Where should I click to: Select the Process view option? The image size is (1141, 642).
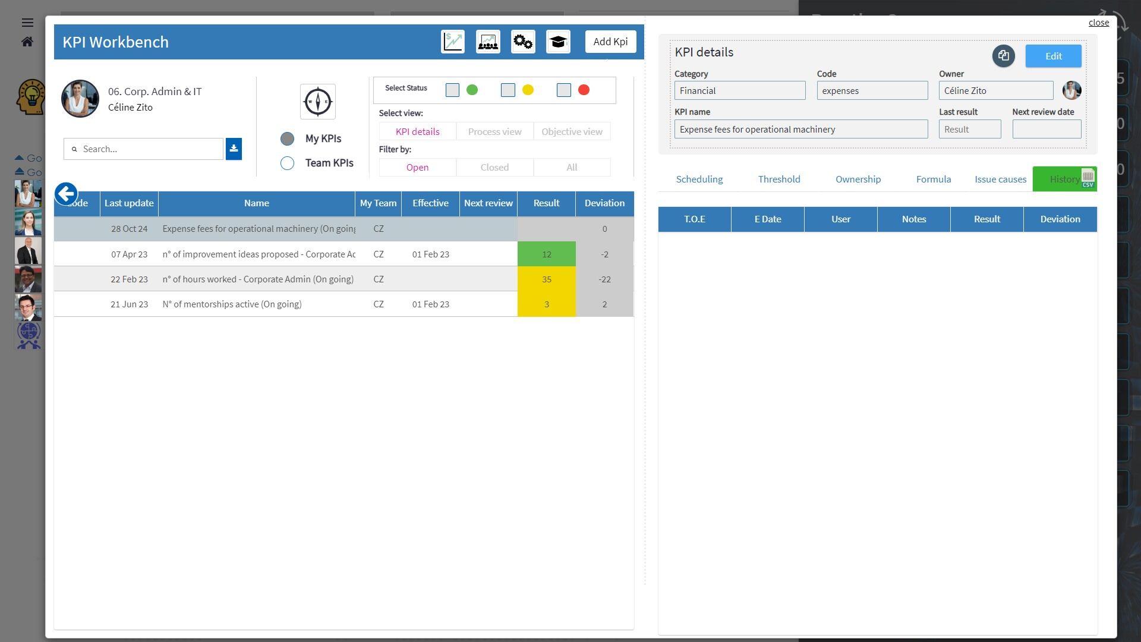[x=494, y=132]
